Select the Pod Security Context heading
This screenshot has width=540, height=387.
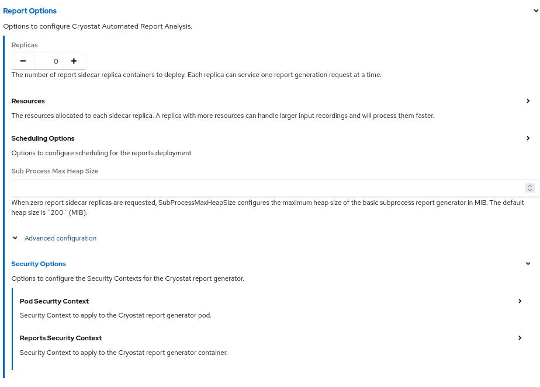54,301
